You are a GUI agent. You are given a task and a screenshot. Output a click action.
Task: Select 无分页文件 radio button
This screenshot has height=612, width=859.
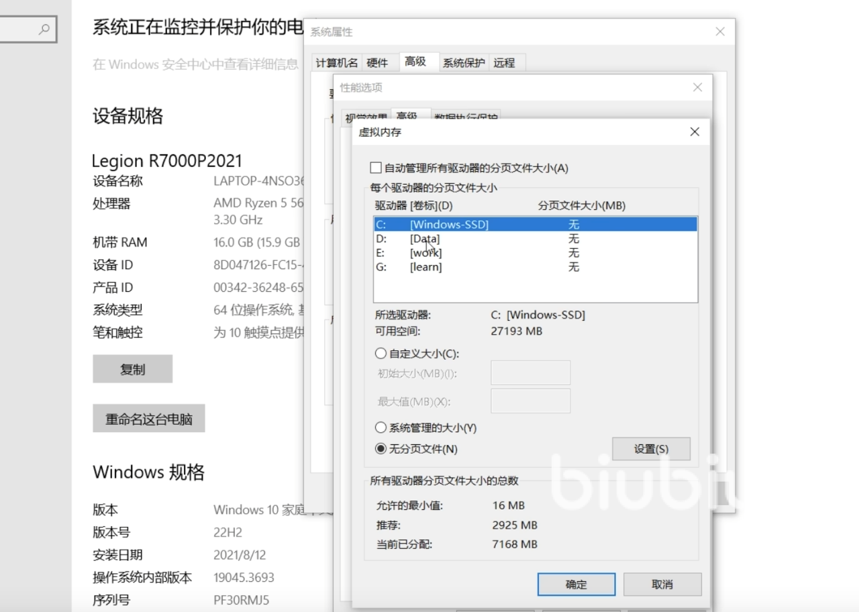pos(381,449)
